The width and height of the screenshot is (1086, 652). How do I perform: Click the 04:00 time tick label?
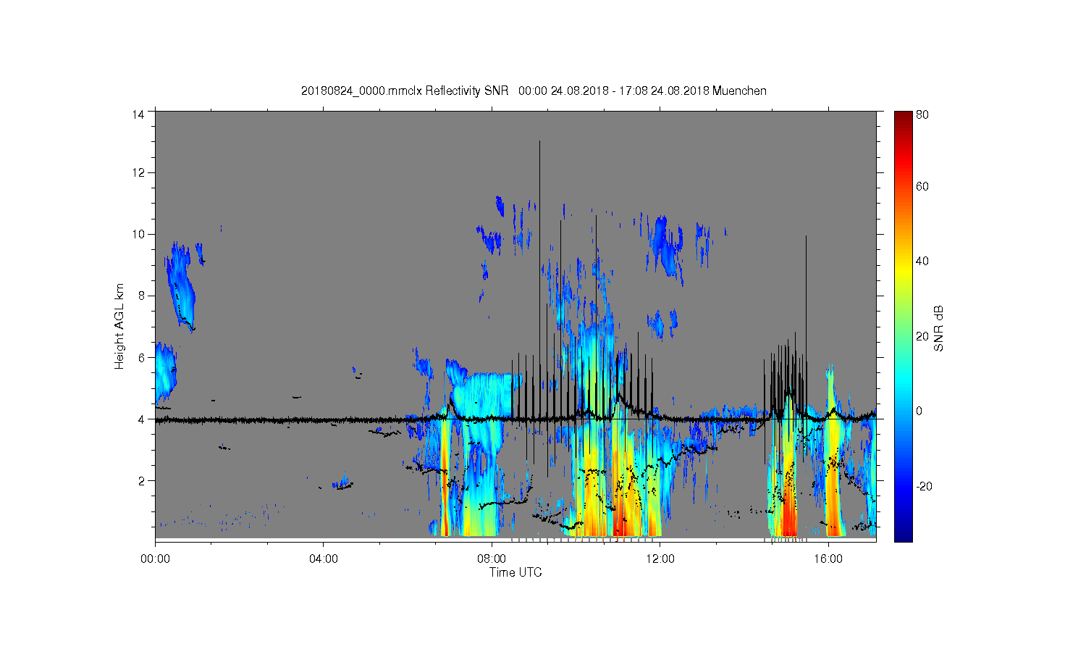[x=324, y=559]
